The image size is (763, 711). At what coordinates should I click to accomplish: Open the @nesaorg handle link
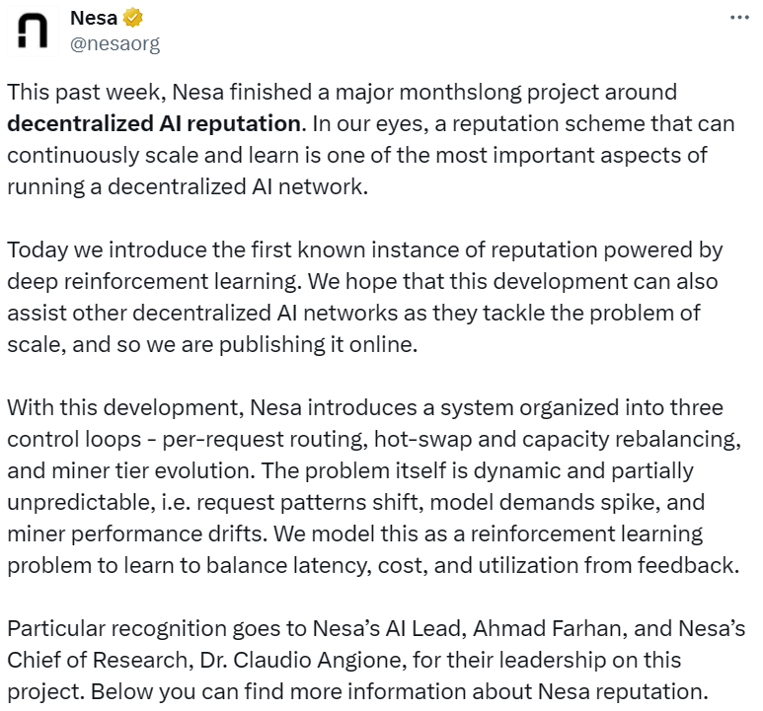click(x=114, y=43)
